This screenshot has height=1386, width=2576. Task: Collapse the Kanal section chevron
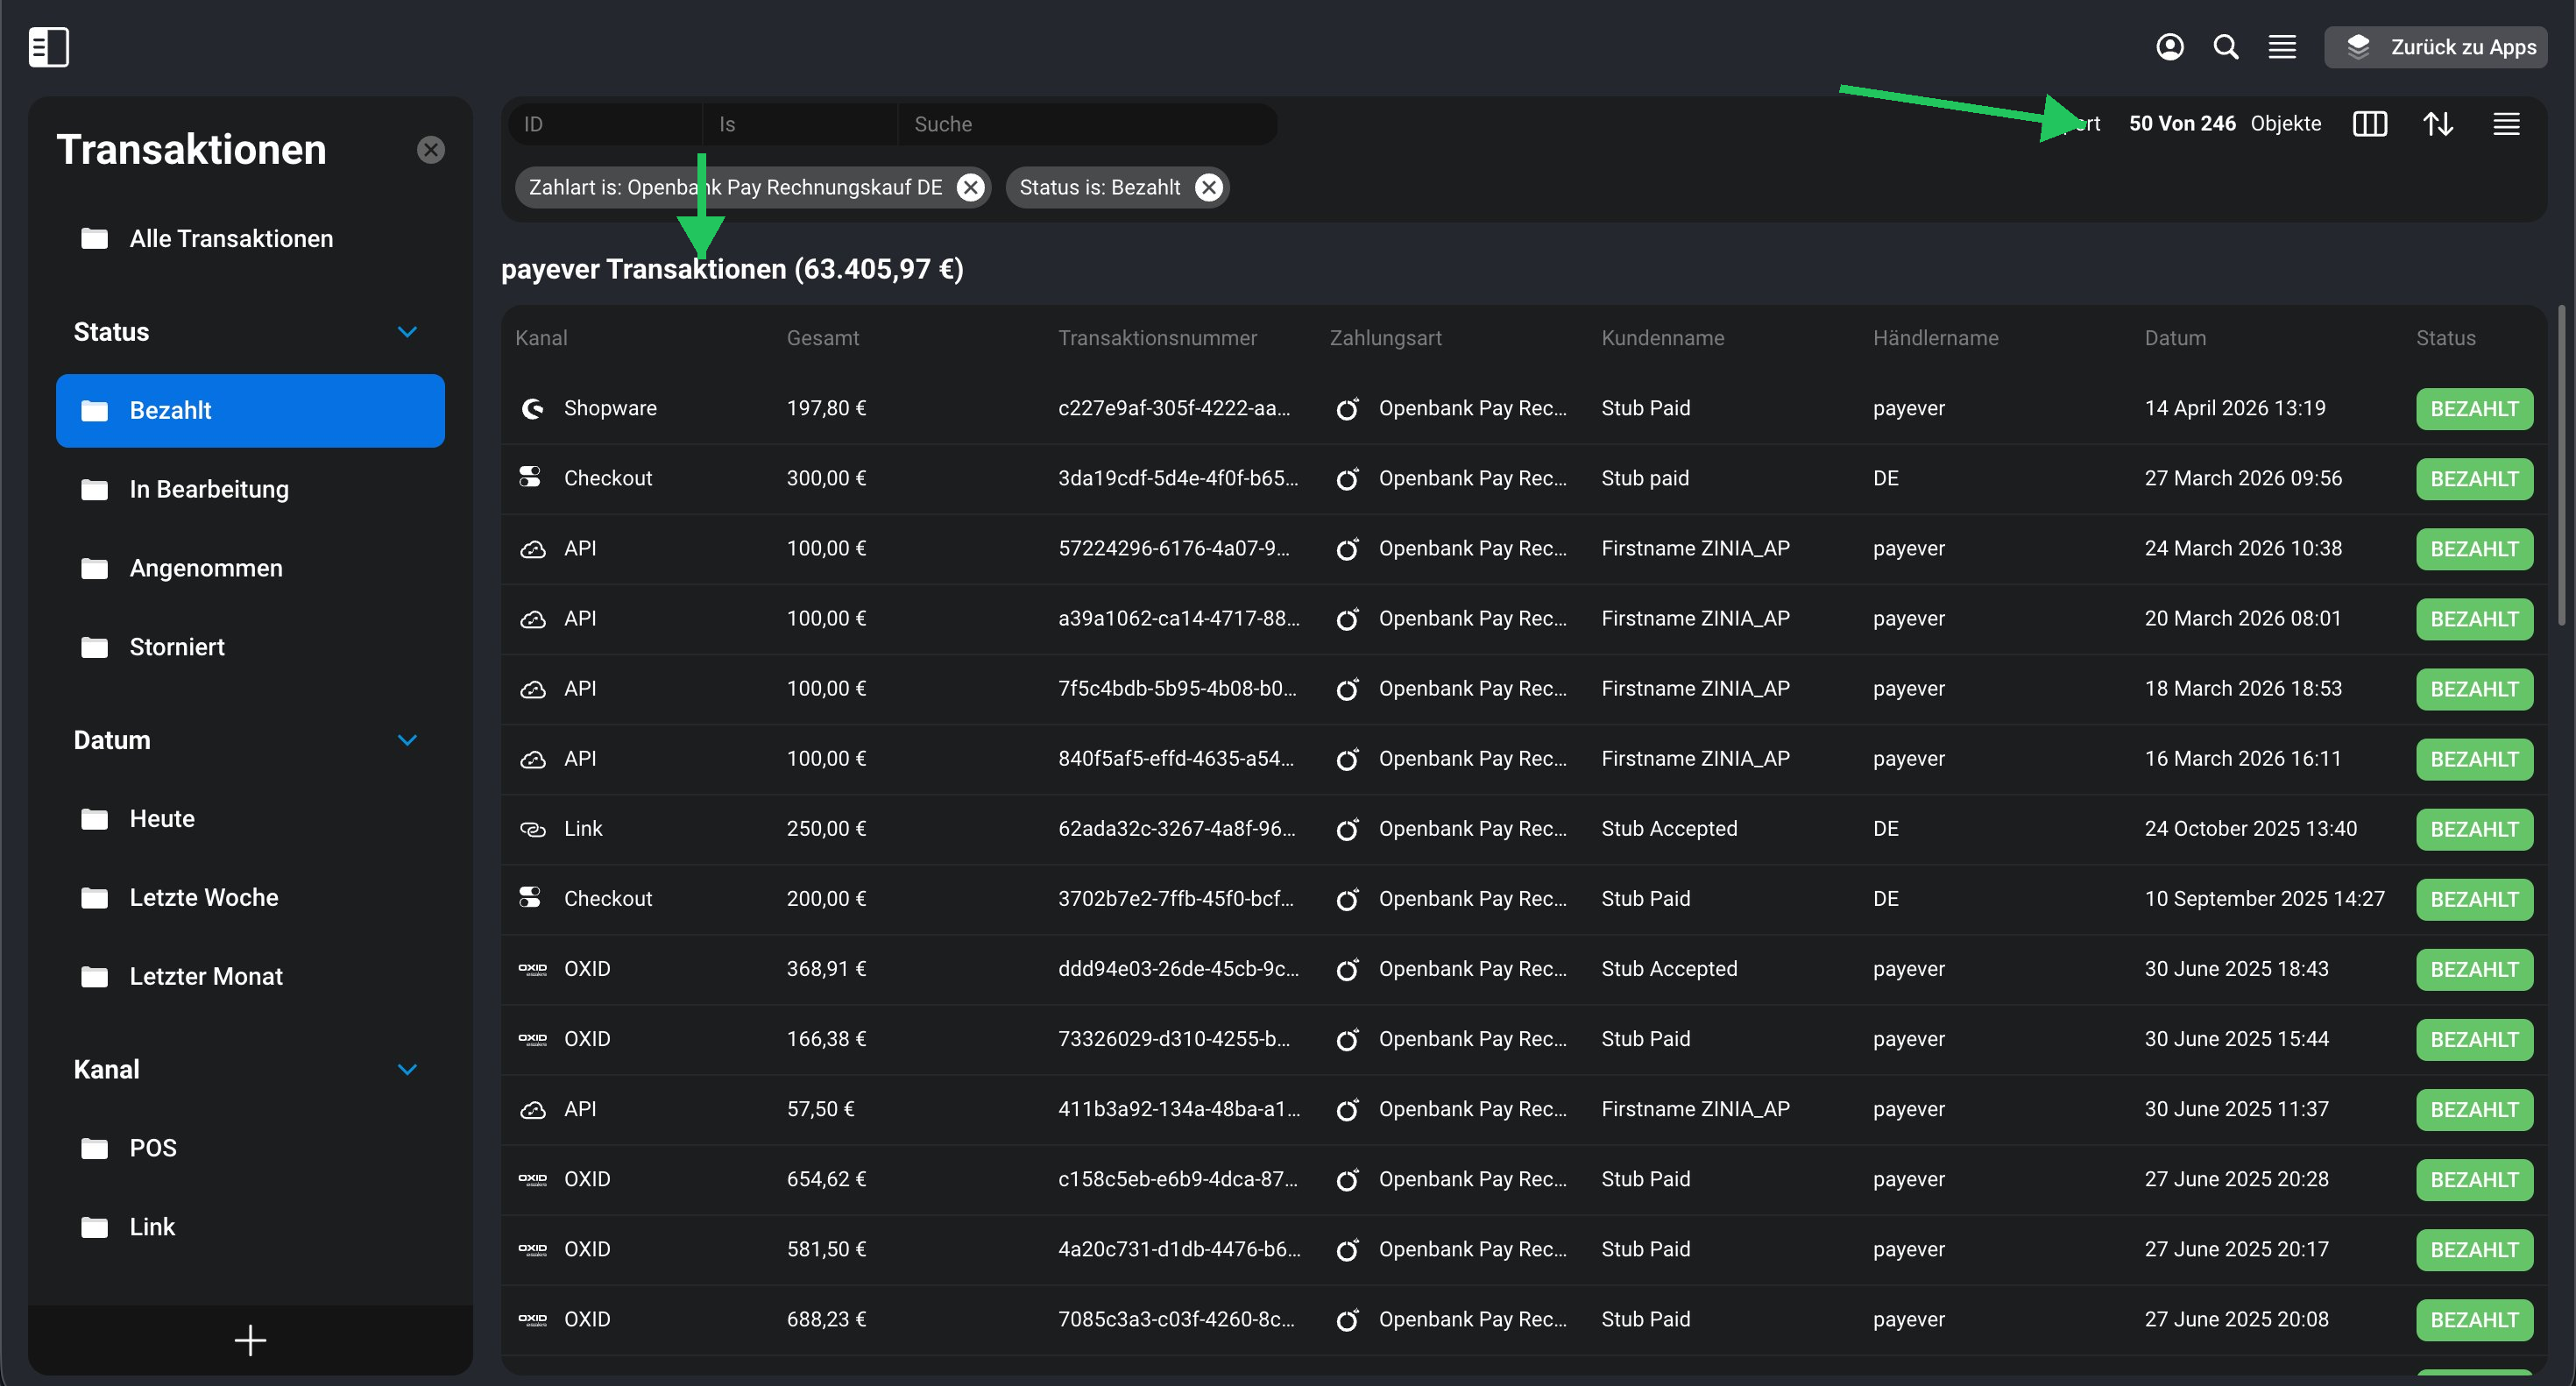(x=407, y=1069)
